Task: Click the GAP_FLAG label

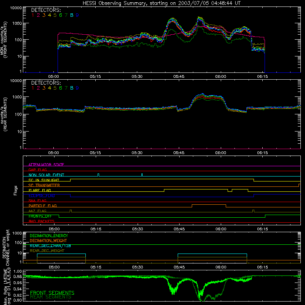Action: tap(37, 170)
